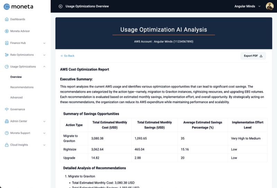The height and width of the screenshot is (188, 277).
Task: Open the user profile avatar
Action: pos(270,6)
